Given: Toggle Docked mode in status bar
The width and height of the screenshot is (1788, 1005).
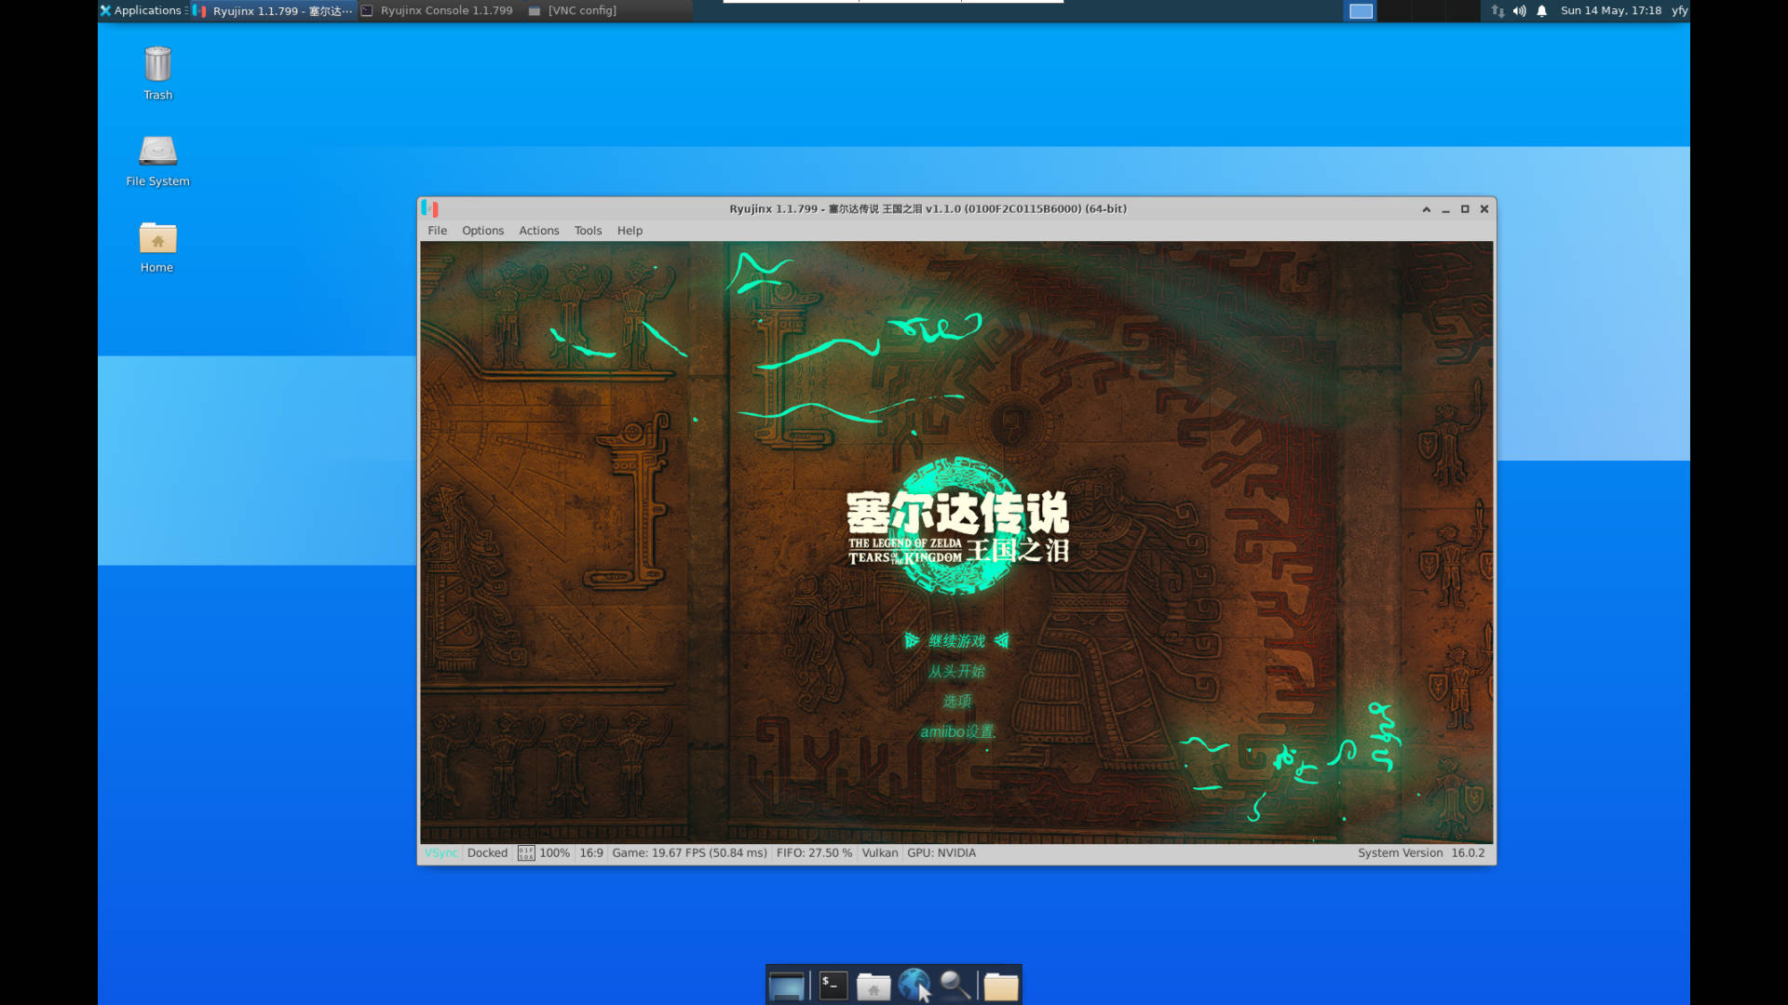Looking at the screenshot, I should 487,853.
